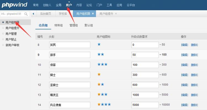Open the 全局 top menu
This screenshot has width=207, height=110.
tap(59, 5)
